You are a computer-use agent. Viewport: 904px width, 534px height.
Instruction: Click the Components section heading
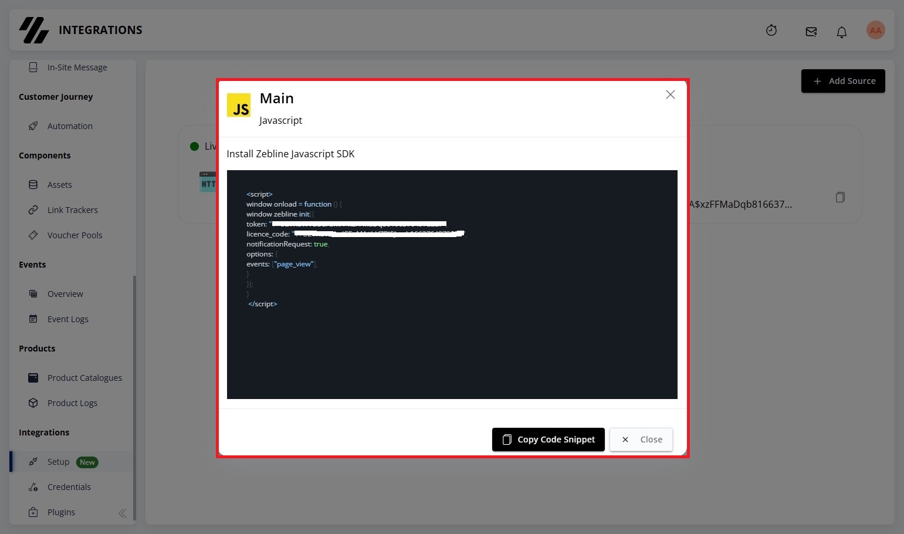pos(45,156)
